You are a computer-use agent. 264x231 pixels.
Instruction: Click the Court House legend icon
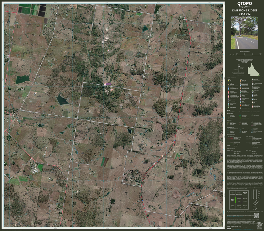click(240, 90)
